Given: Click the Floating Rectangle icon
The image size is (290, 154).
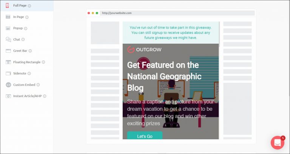Looking at the screenshot, I should click(x=8, y=62).
